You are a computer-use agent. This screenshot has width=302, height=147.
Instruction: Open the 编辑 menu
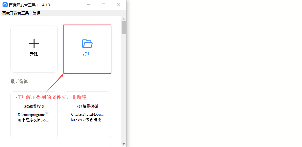(36, 13)
